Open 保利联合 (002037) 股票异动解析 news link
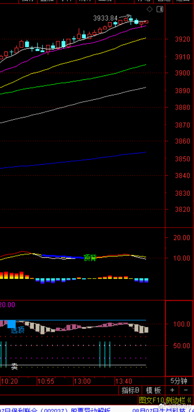Screen dimensions: 194x412 point(56,409)
